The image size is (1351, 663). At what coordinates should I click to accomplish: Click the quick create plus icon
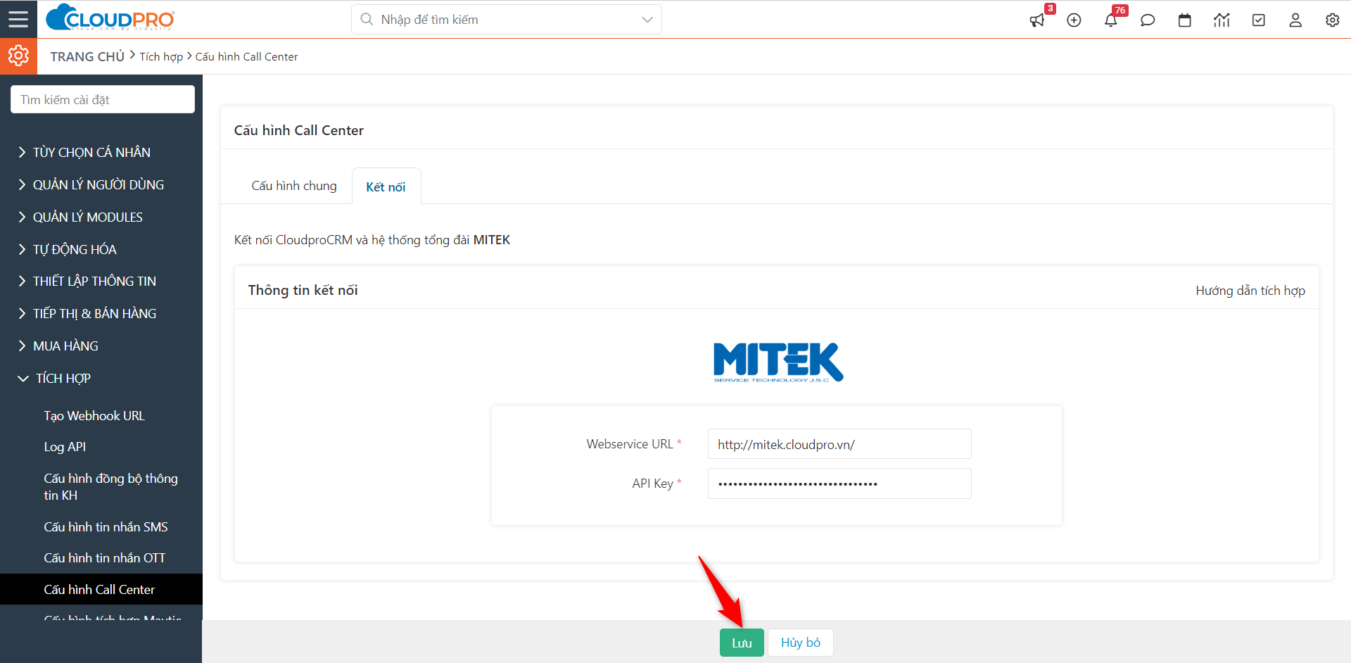pos(1074,20)
